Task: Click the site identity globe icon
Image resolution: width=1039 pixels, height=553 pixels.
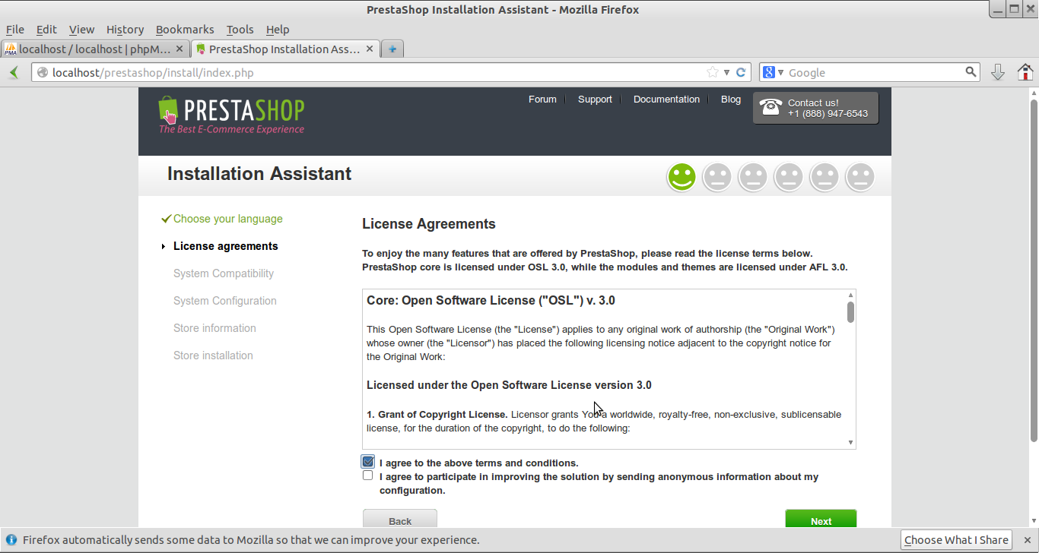Action: pyautogui.click(x=43, y=73)
